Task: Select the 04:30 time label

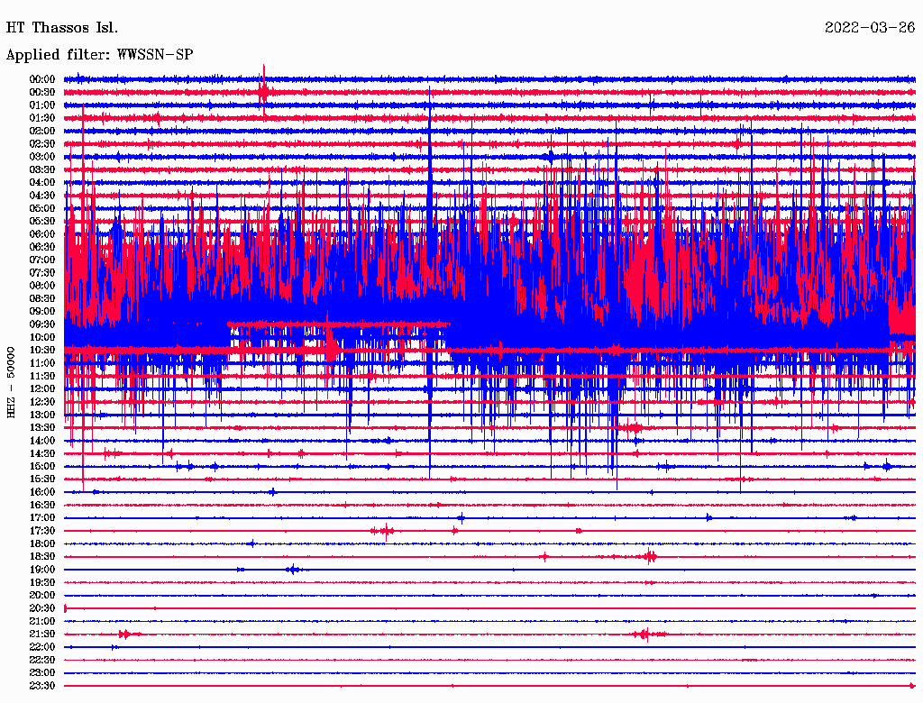Action: click(x=42, y=196)
